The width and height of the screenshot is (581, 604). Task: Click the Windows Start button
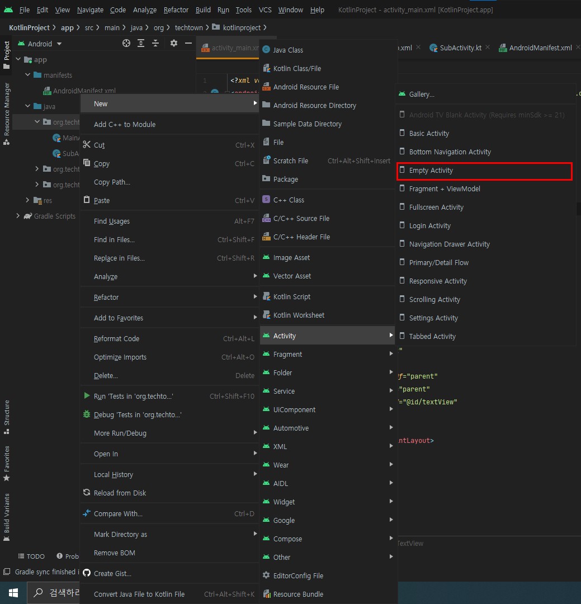(13, 593)
